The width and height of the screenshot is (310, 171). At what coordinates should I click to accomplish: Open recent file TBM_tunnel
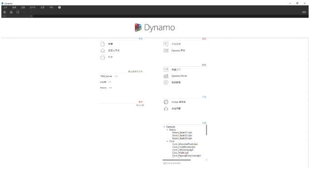(x=106, y=76)
